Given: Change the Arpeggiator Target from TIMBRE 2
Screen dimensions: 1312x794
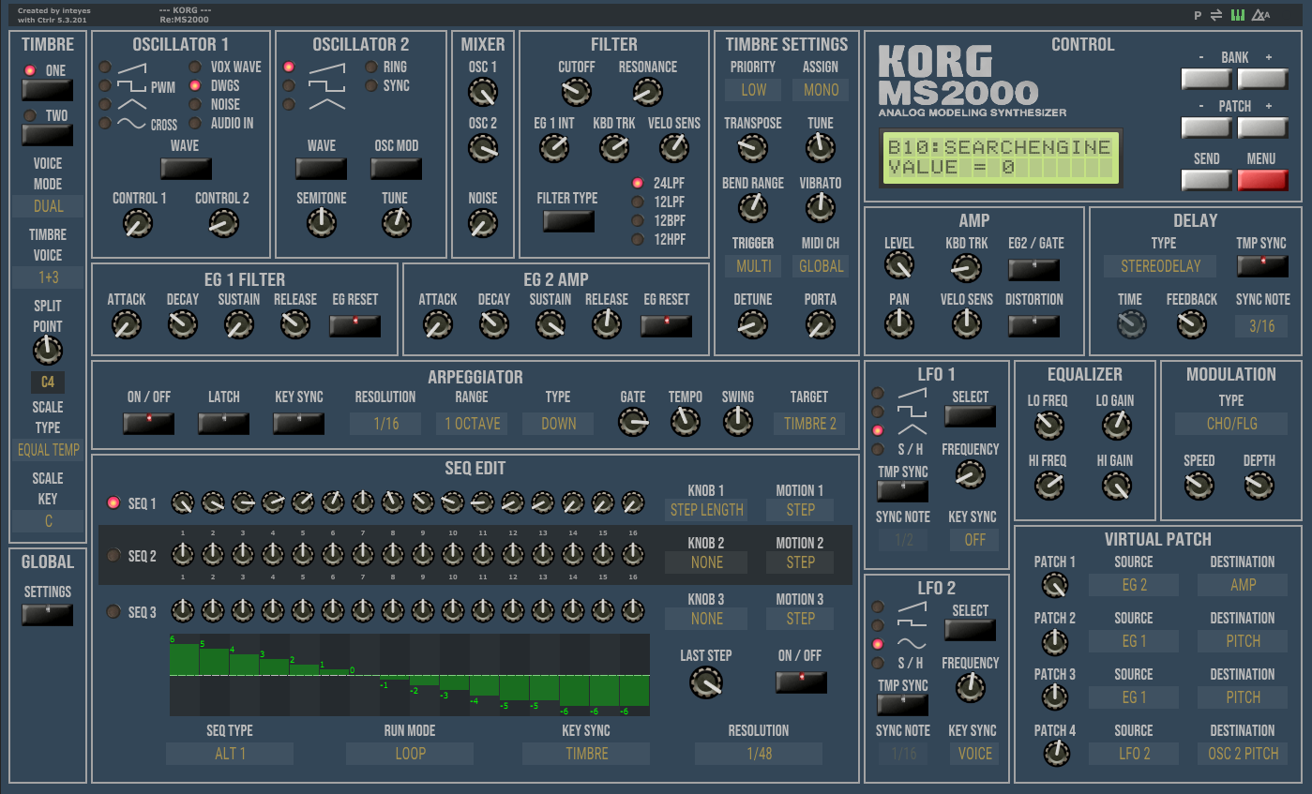Looking at the screenshot, I should pos(810,424).
